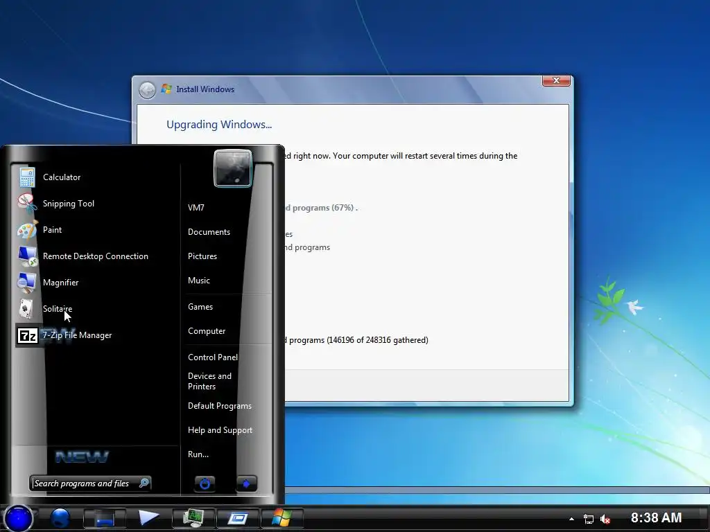Open Pictures library link
Screen dimensions: 710x532
pyautogui.click(x=202, y=256)
